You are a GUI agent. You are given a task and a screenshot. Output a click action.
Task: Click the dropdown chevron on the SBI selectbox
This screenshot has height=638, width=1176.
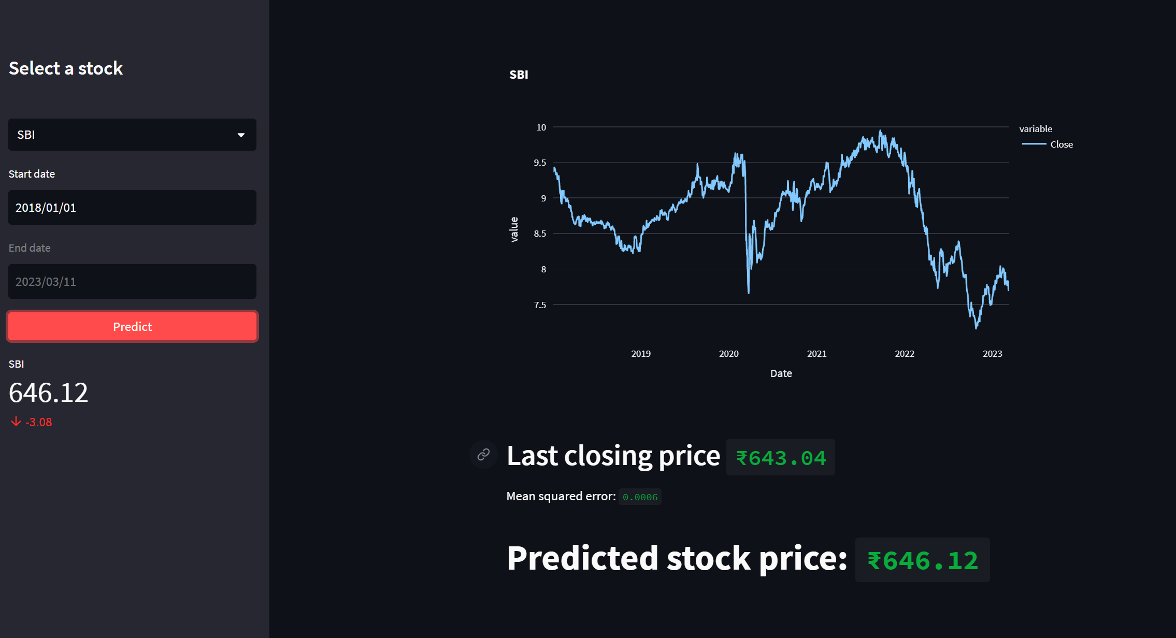click(241, 135)
